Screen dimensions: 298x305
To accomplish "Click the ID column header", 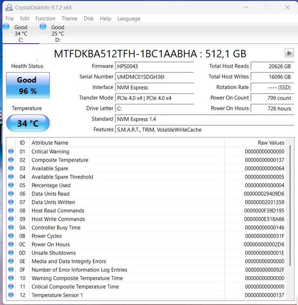I will (x=22, y=143).
